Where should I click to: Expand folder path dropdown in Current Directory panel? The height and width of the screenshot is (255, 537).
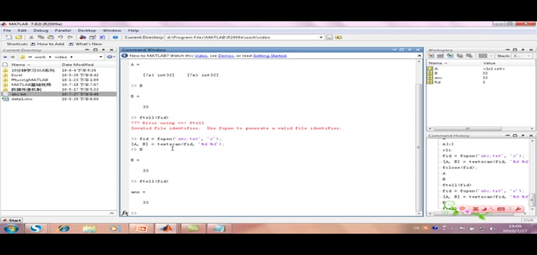(101, 57)
